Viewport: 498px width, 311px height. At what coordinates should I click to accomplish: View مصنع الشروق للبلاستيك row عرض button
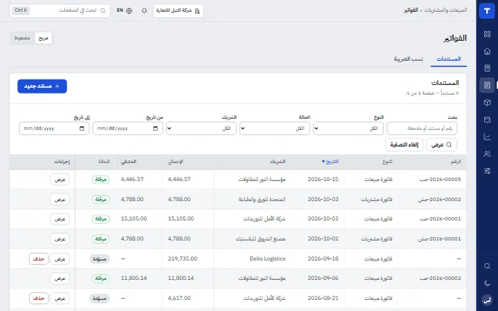click(x=59, y=239)
